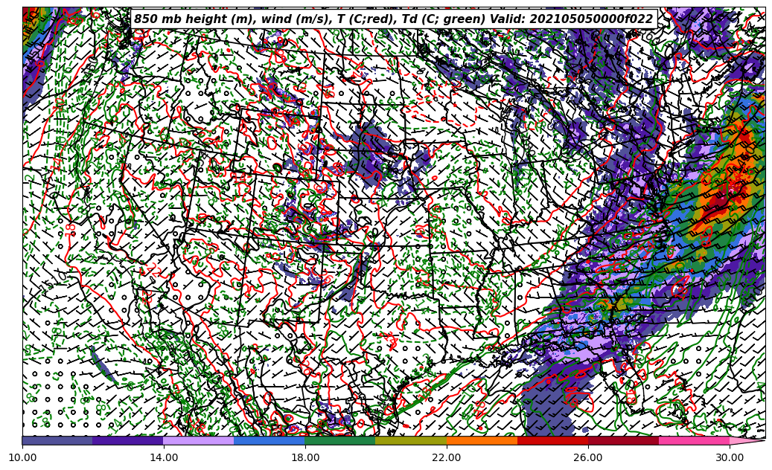Click the 30.00 colorbar tick label

click(x=730, y=457)
